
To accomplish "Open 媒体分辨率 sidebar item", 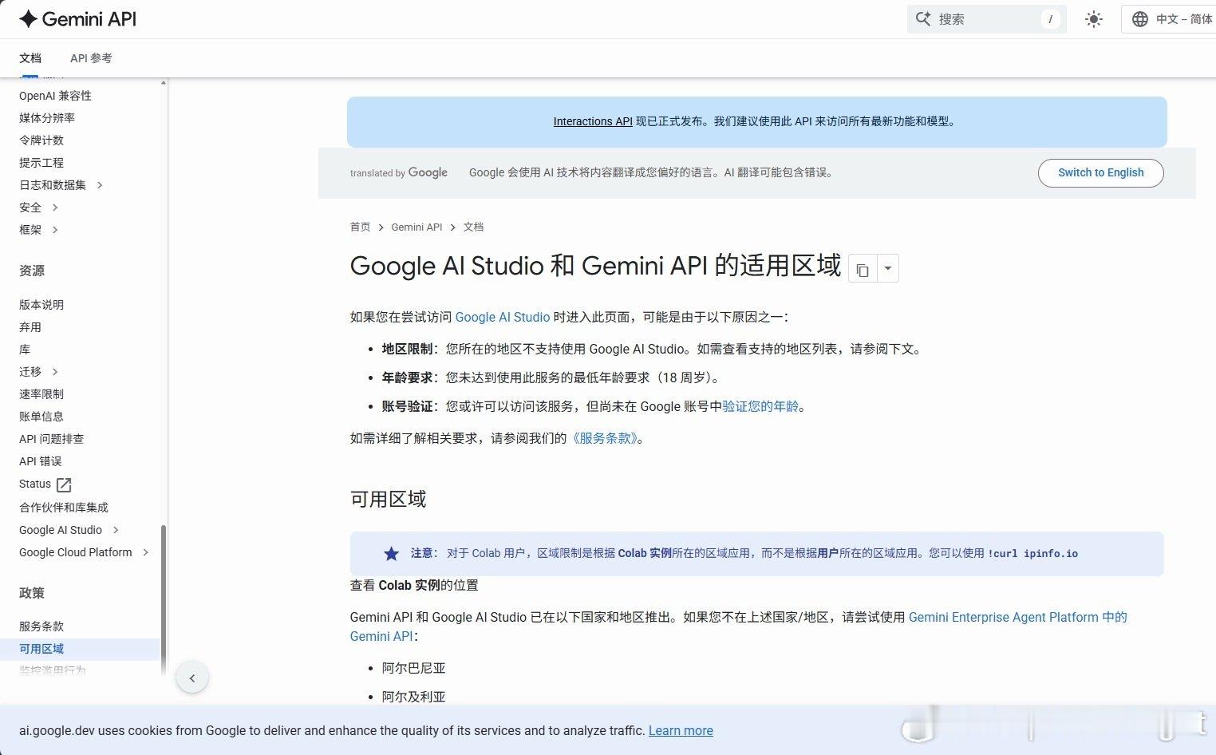I will (x=47, y=118).
